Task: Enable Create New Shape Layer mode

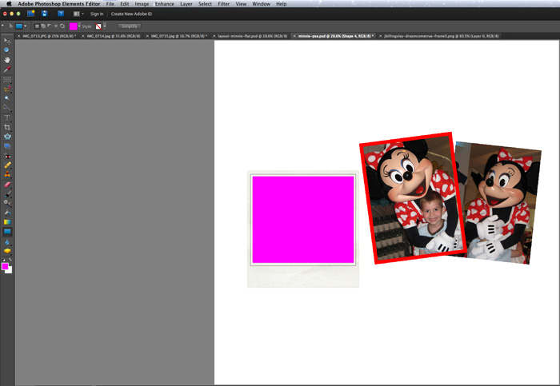Action: [37, 26]
